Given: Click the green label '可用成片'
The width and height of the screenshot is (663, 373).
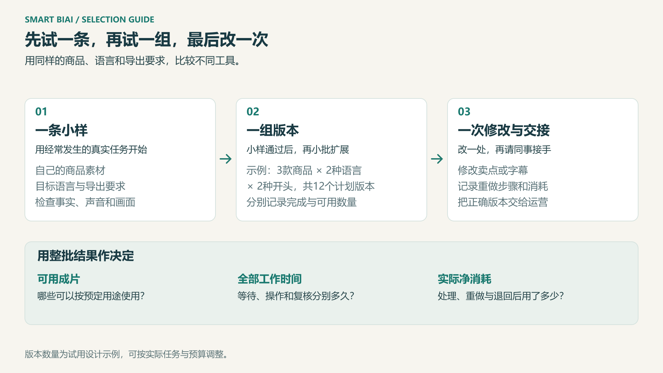Looking at the screenshot, I should (x=59, y=279).
